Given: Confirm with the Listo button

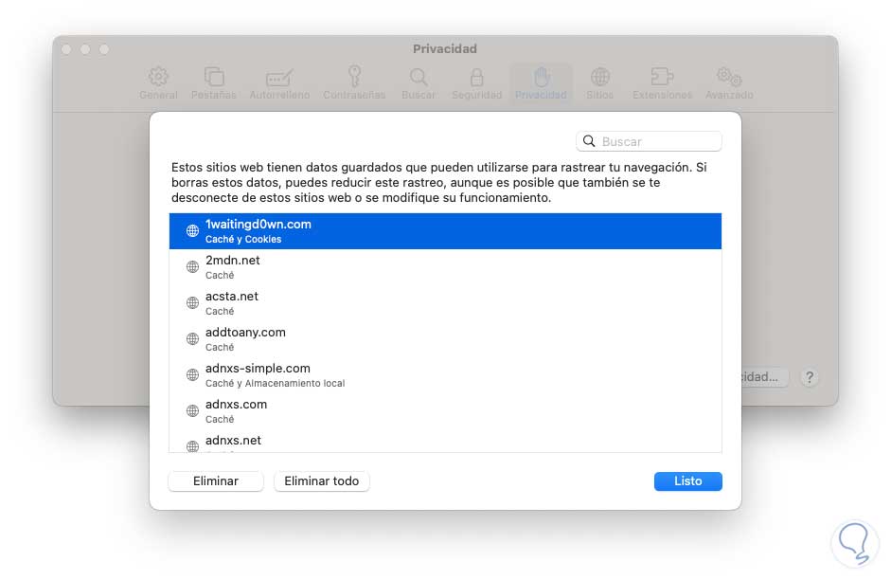Looking at the screenshot, I should [x=687, y=481].
